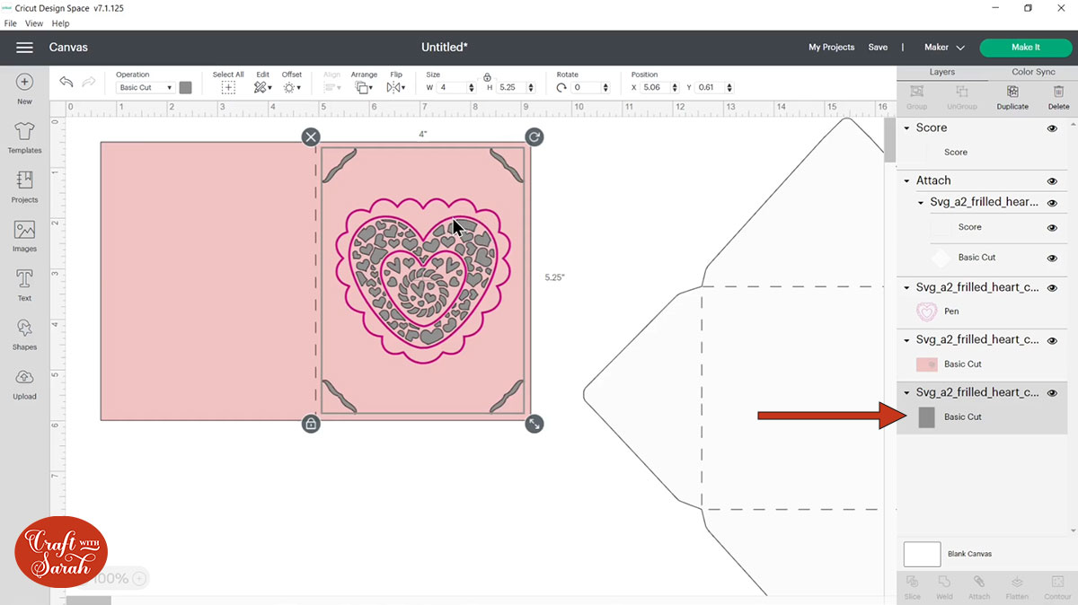Screen dimensions: 1078x605
Task: Click the rotate handle on the selection
Action: tap(534, 136)
